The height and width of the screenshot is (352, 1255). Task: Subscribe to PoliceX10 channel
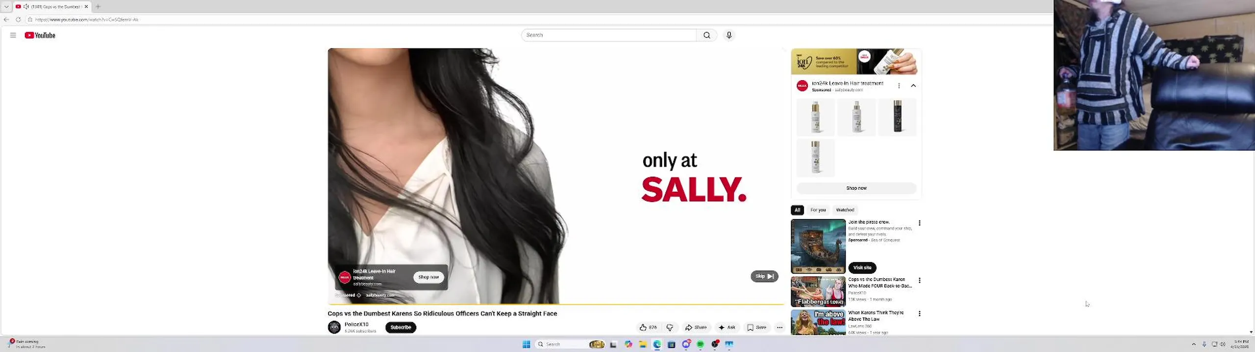click(x=401, y=328)
